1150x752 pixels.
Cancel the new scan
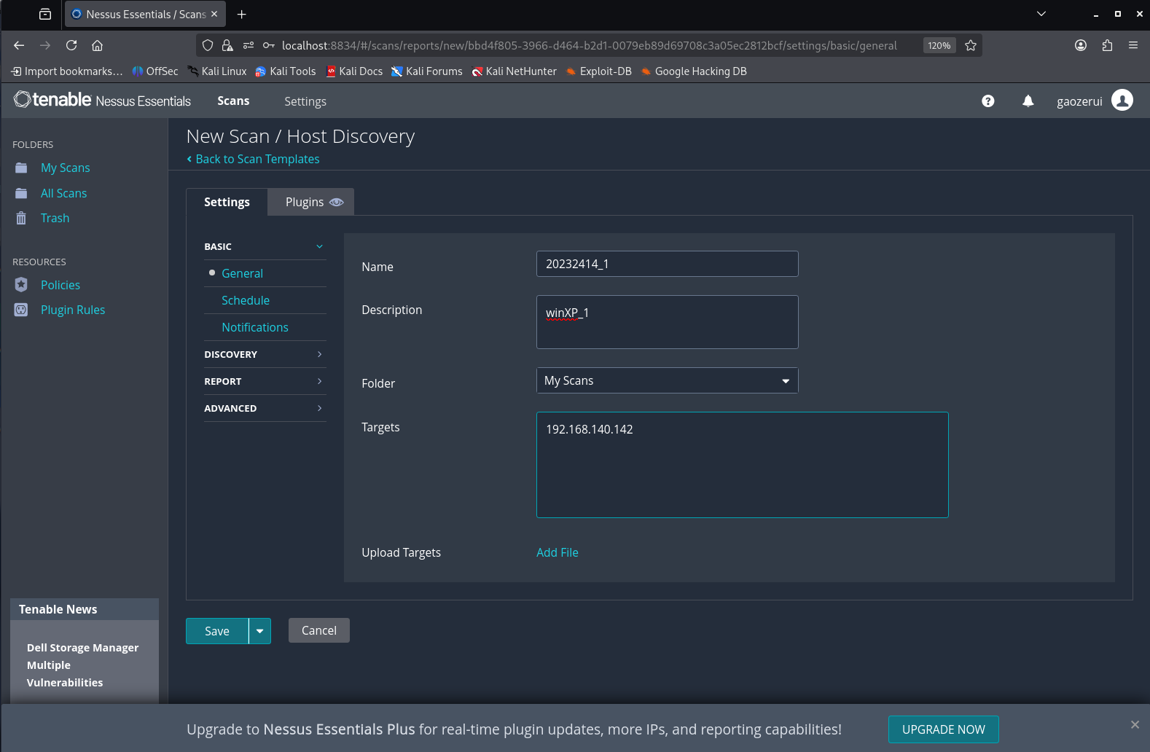319,630
